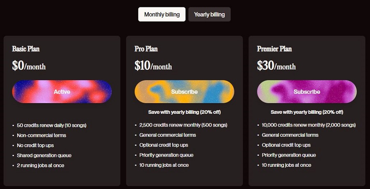Image resolution: width=370 pixels, height=189 pixels.
Task: Subscribe to the Premier Plan
Action: point(307,92)
